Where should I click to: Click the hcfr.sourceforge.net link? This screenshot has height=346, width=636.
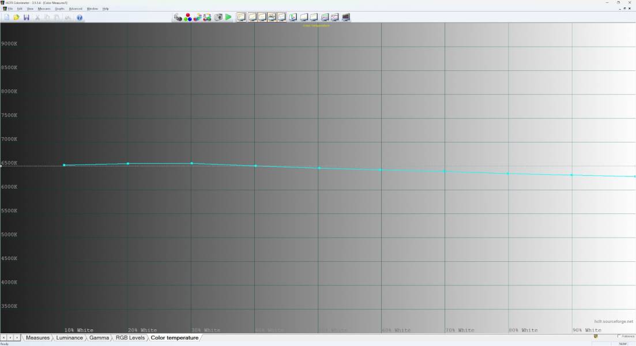614,322
